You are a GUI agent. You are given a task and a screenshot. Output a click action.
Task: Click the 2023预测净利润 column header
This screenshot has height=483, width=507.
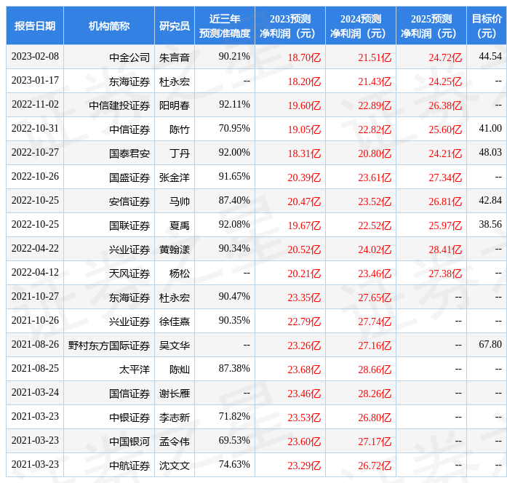click(290, 26)
